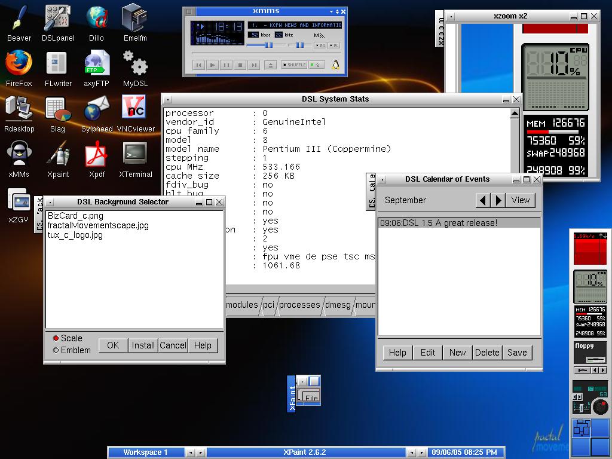Select BizCard_c.png in background list

coord(75,216)
